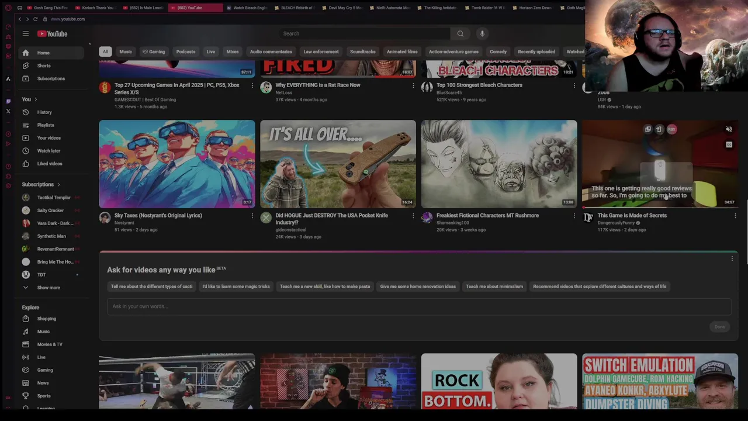Image resolution: width=748 pixels, height=421 pixels.
Task: Open the YouTube hamburger guide menu
Action: point(26,33)
